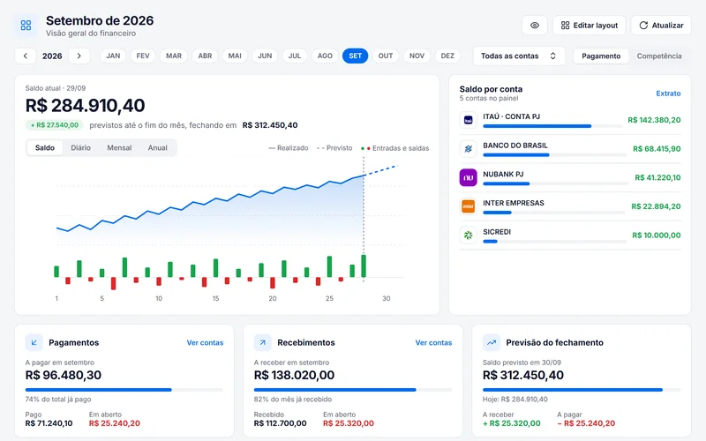Image resolution: width=706 pixels, height=441 pixels.
Task: Click the R$ 96.480,30 payments total
Action: tap(64, 376)
